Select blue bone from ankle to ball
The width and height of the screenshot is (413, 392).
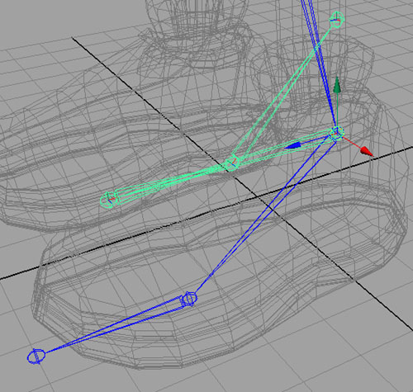tap(262, 217)
